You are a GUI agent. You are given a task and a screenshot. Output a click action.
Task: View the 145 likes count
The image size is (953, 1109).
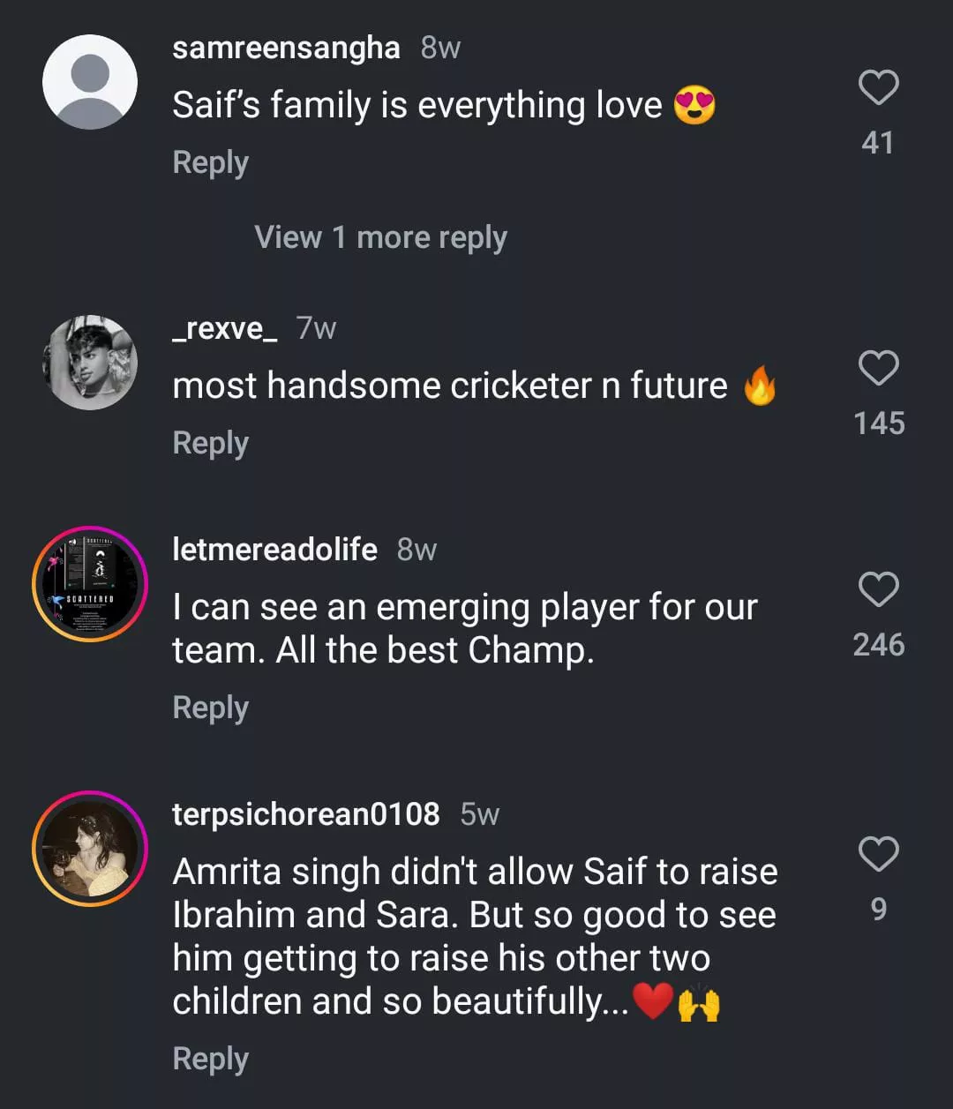[x=878, y=423]
